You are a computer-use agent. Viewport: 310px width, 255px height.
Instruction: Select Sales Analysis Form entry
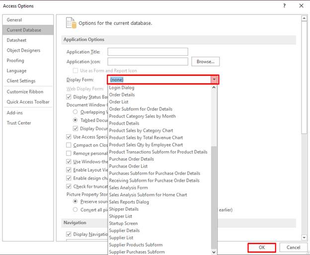click(x=159, y=187)
